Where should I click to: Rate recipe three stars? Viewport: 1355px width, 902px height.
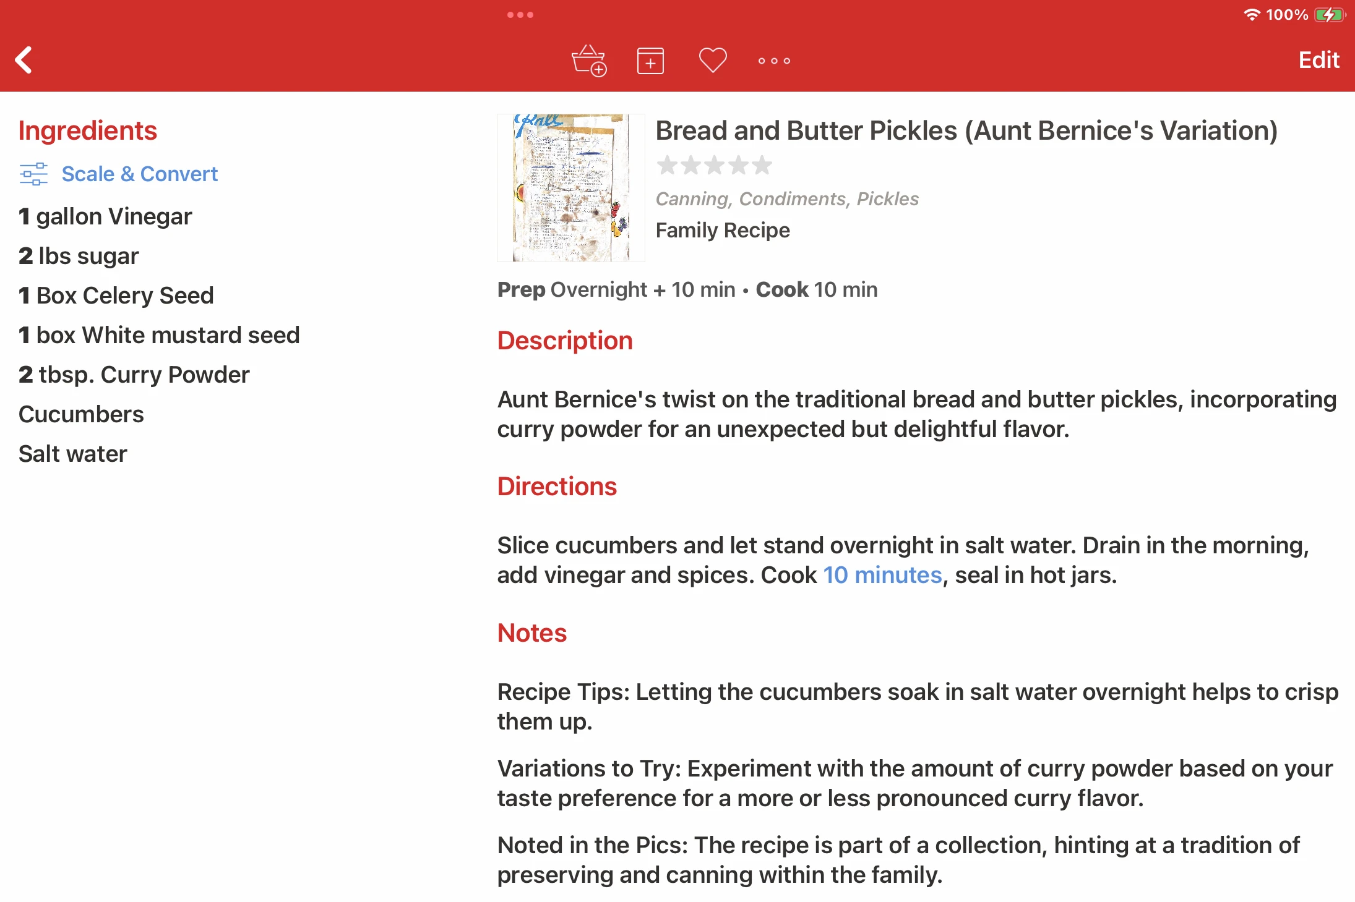pyautogui.click(x=715, y=165)
